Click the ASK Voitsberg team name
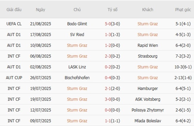The image size is (194, 126). pos(147,99)
